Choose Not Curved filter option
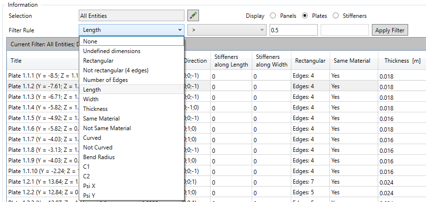Image resolution: width=426 pixels, height=202 pixels. [x=131, y=148]
